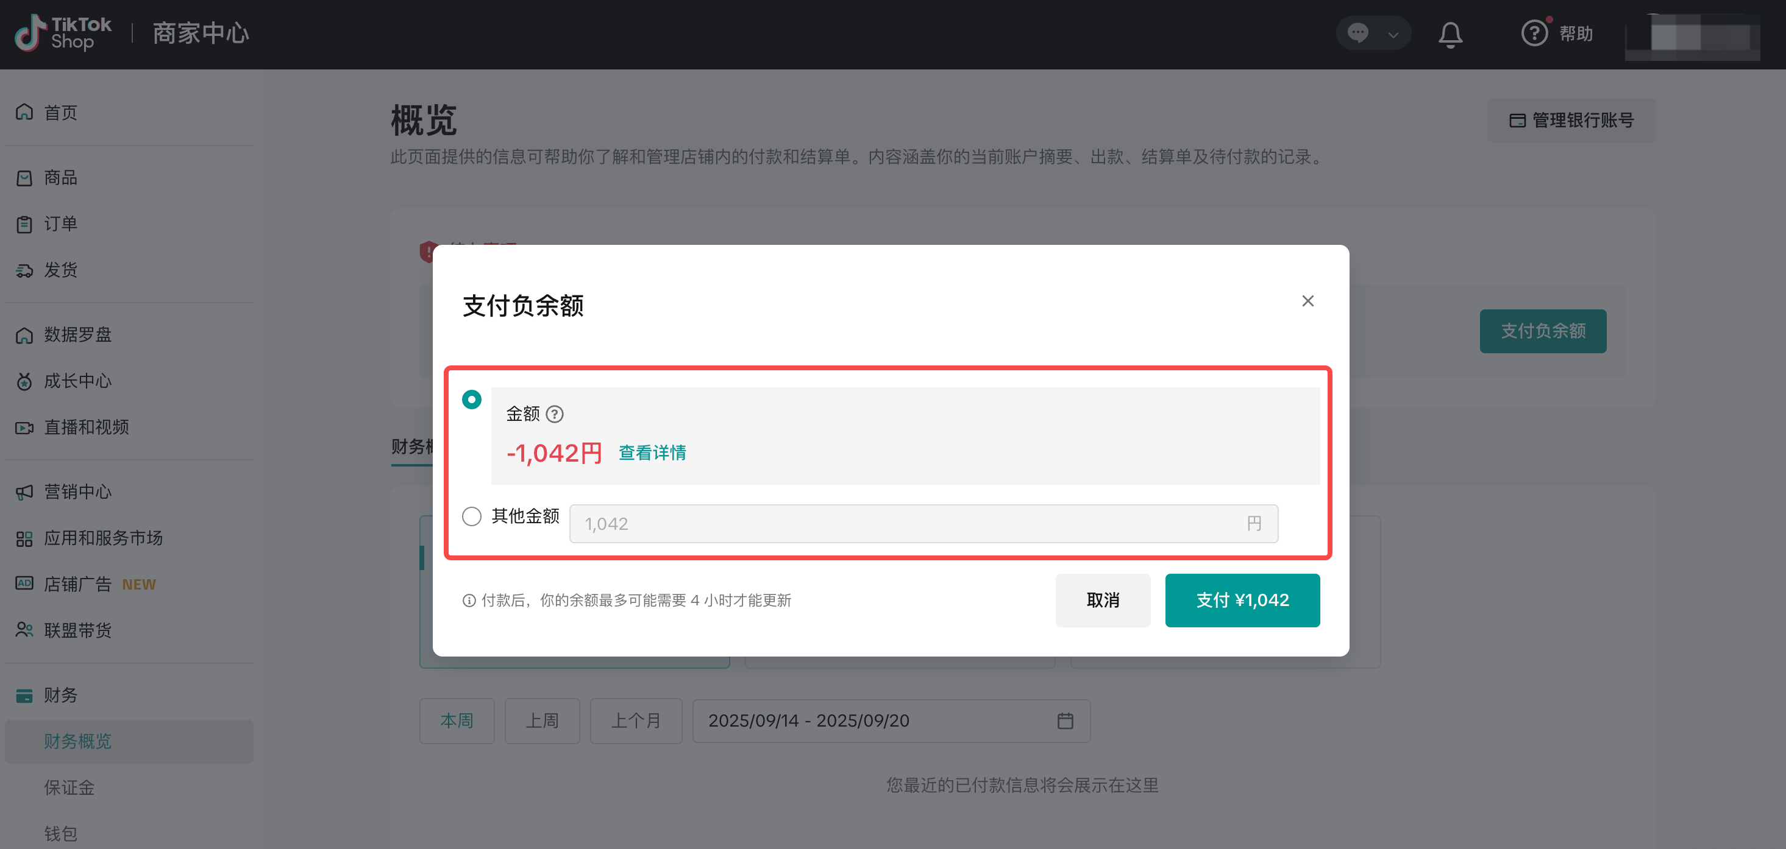
Task: Go to 保证金 submenu item
Action: coord(69,787)
